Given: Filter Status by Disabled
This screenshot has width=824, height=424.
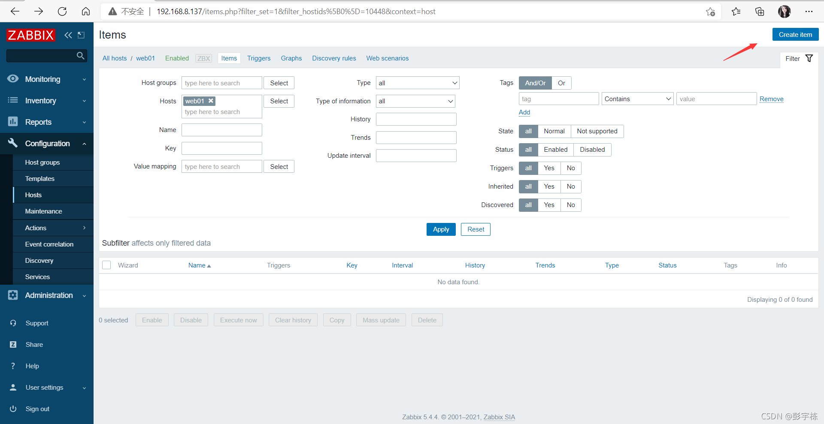Looking at the screenshot, I should 592,150.
